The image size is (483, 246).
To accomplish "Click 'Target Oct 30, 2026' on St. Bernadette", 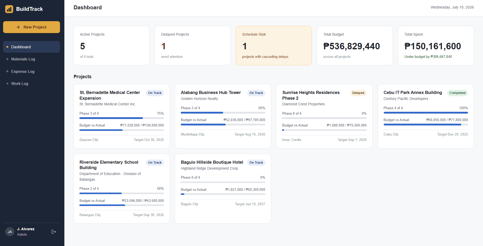I will point(149,140).
